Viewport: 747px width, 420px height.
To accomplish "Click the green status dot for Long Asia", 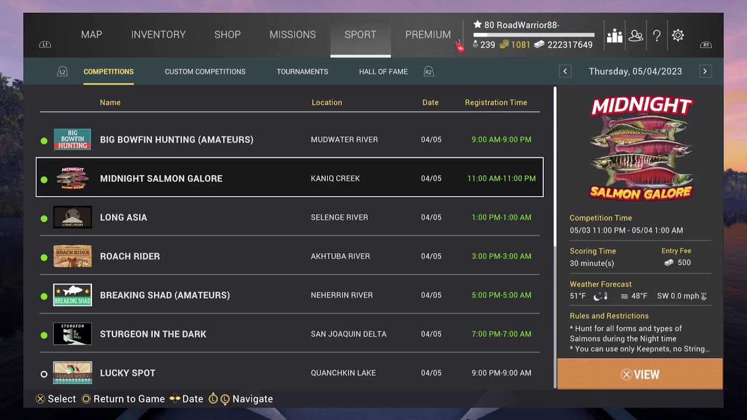I will [44, 218].
